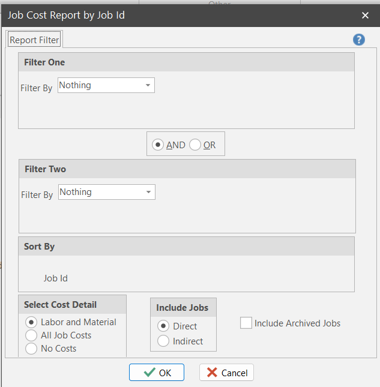Image resolution: width=380 pixels, height=387 pixels.
Task: Choose the OR filter operator
Action: point(195,145)
